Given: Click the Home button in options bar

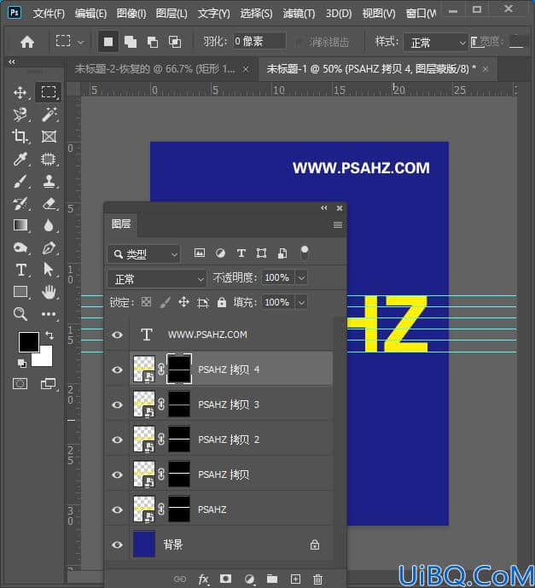Looking at the screenshot, I should pyautogui.click(x=27, y=42).
